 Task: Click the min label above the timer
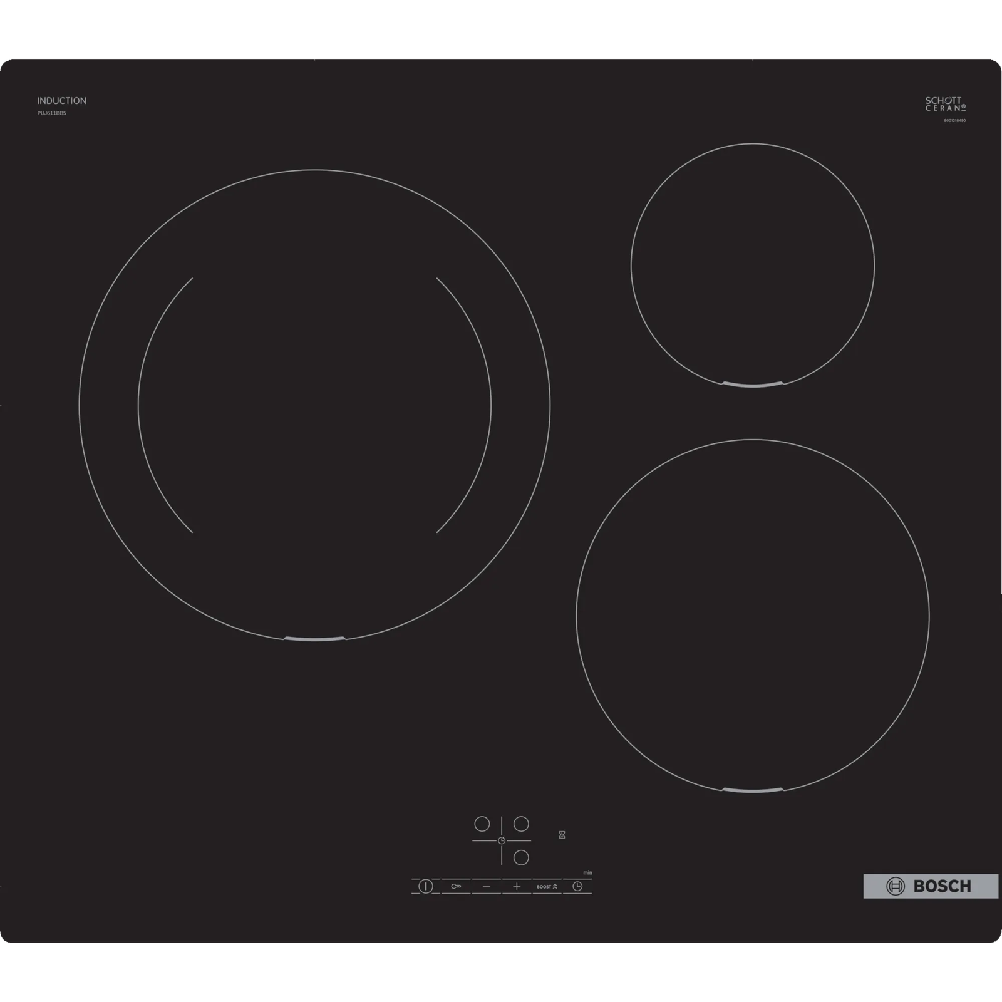pyautogui.click(x=587, y=872)
